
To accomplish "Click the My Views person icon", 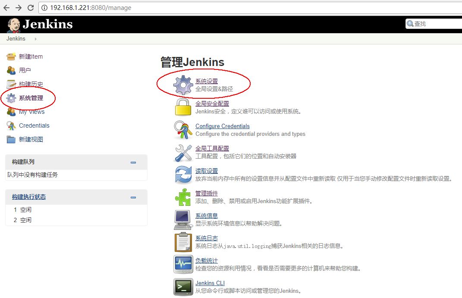I will pos(11,112).
